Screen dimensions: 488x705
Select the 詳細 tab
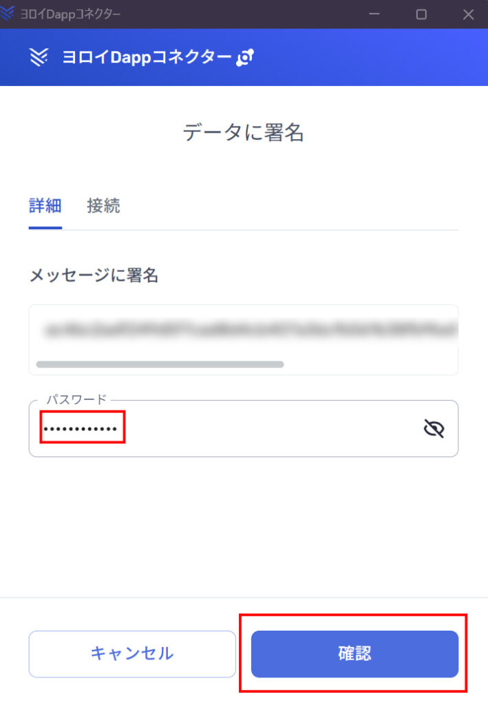pyautogui.click(x=45, y=206)
